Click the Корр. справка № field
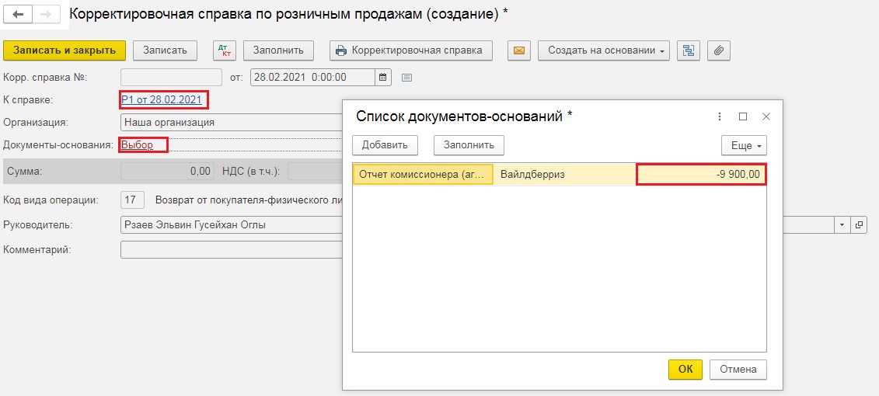This screenshot has height=396, width=879. (x=172, y=78)
